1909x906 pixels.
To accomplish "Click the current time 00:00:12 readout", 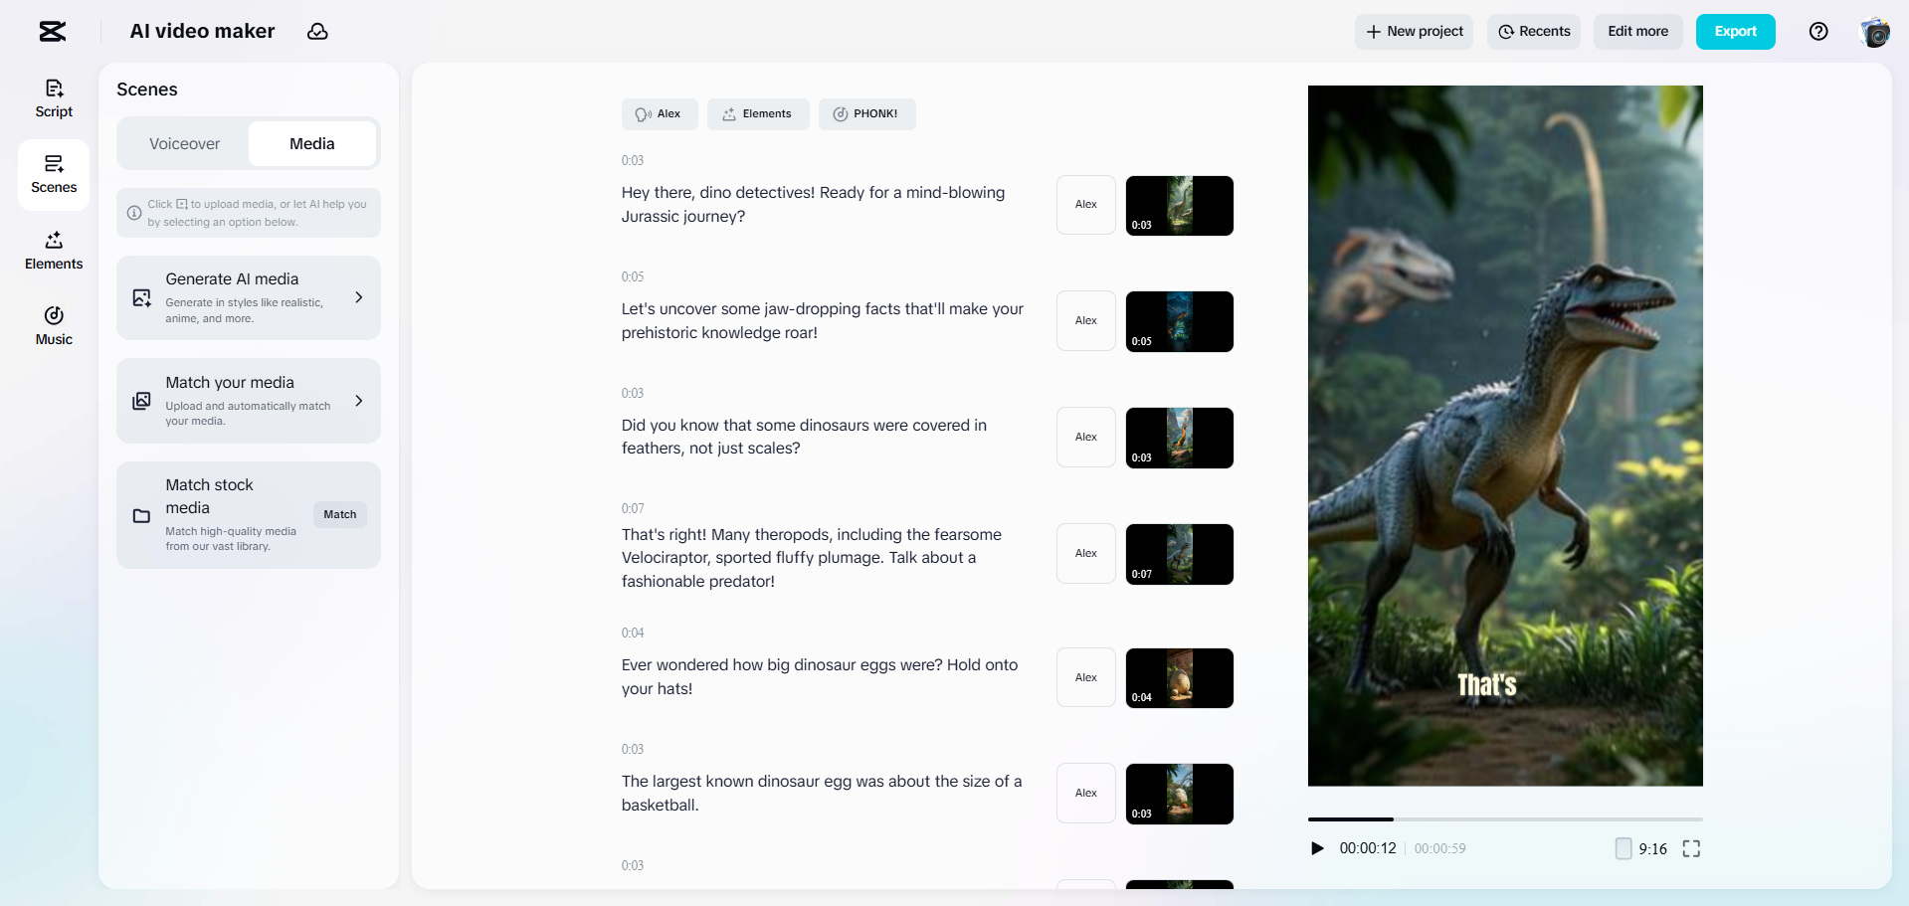I will click(x=1368, y=848).
